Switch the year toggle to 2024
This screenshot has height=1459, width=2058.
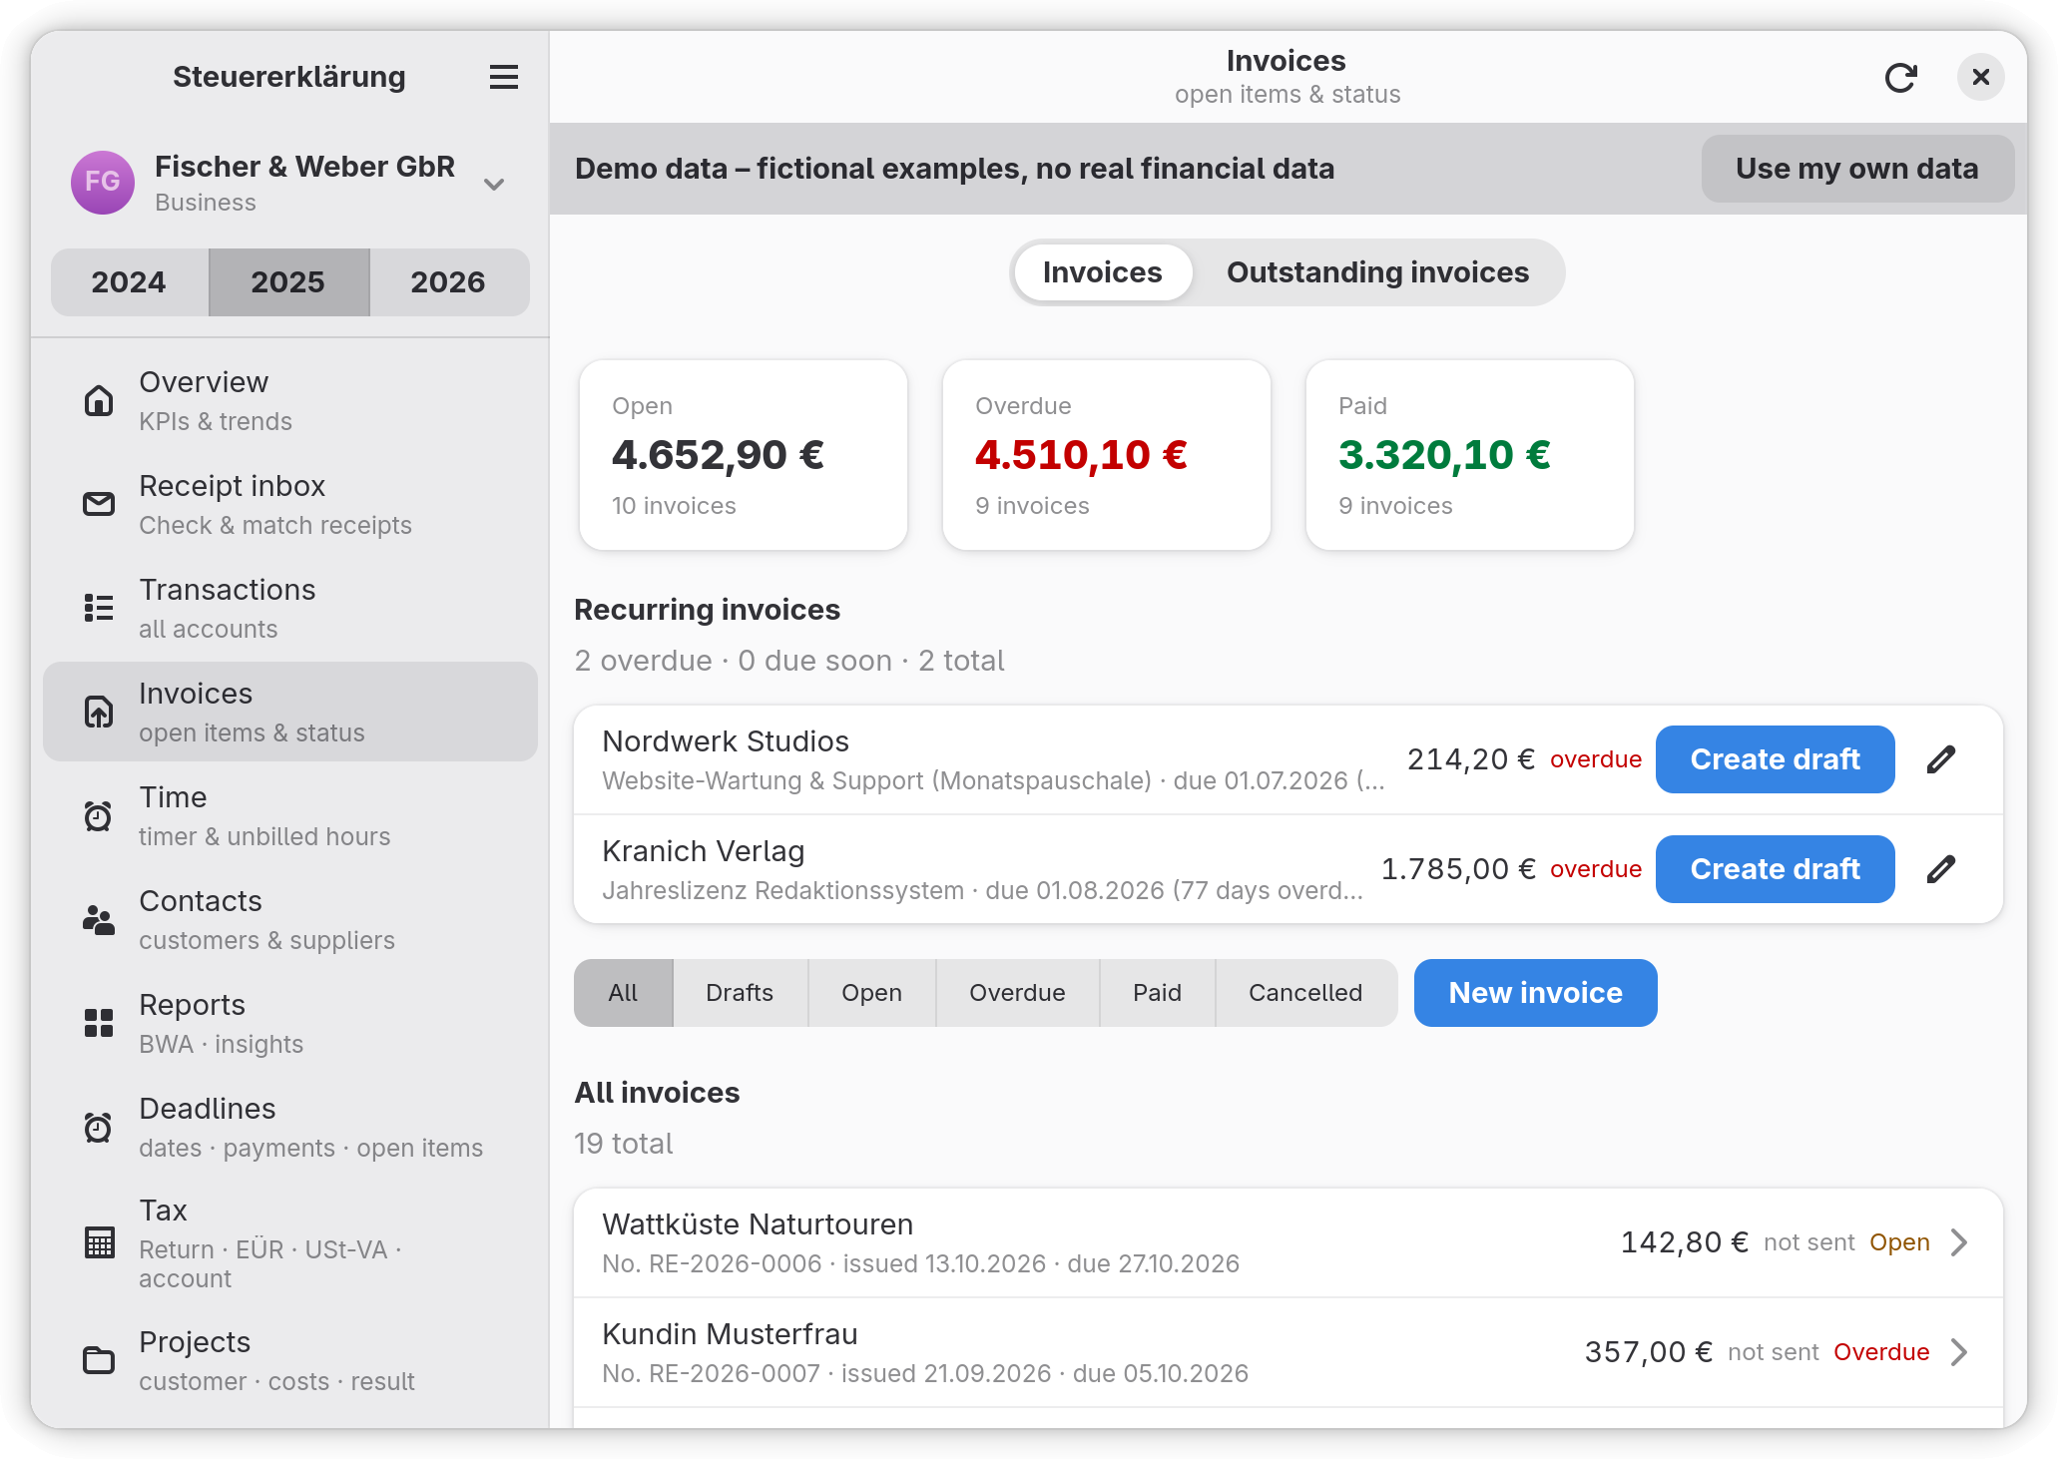(130, 282)
